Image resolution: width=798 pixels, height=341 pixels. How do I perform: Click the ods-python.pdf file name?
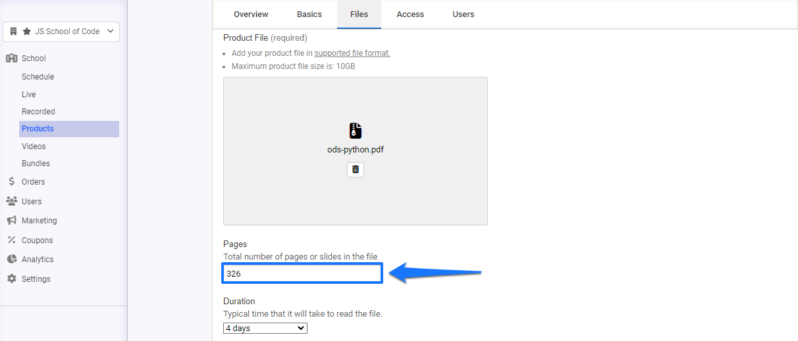(x=356, y=149)
